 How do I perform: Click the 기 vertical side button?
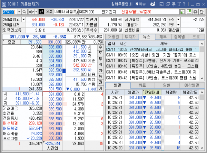100,88
